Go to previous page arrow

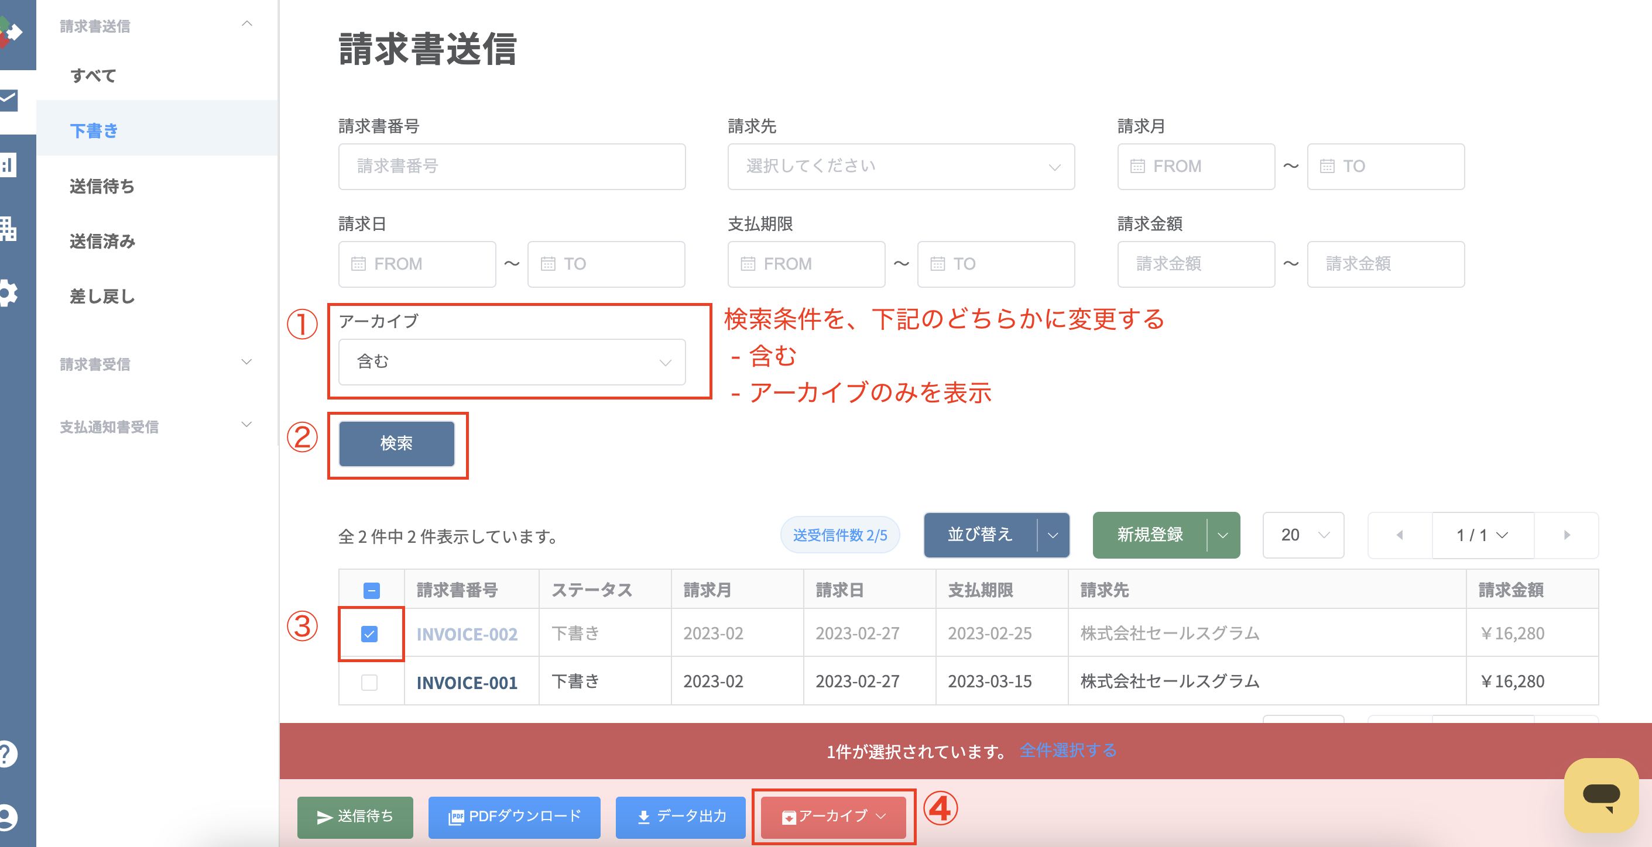[1399, 535]
